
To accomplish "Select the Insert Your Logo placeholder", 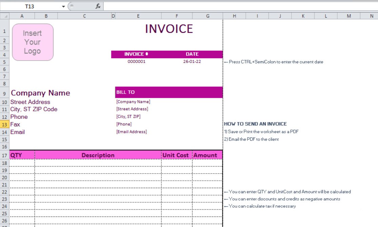I will tap(32, 42).
